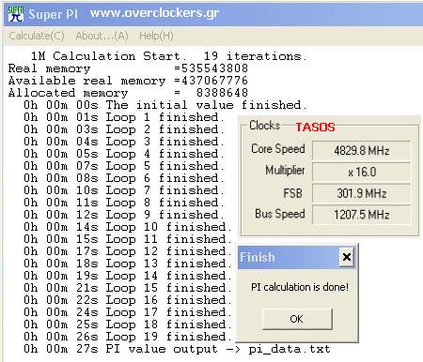The height and width of the screenshot is (362, 423).
Task: Click the FSB value 301.9 MHz
Action: 361,193
